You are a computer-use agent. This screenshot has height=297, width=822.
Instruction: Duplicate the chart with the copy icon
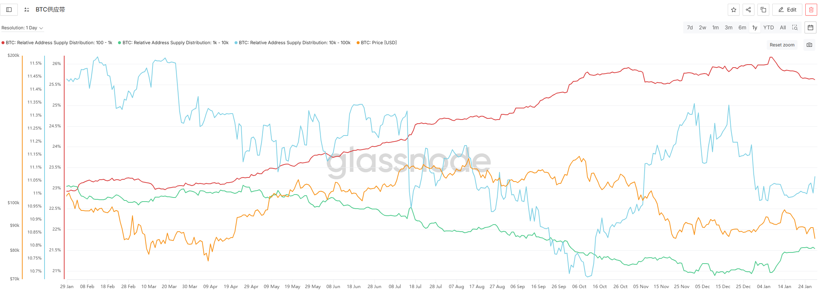[763, 10]
